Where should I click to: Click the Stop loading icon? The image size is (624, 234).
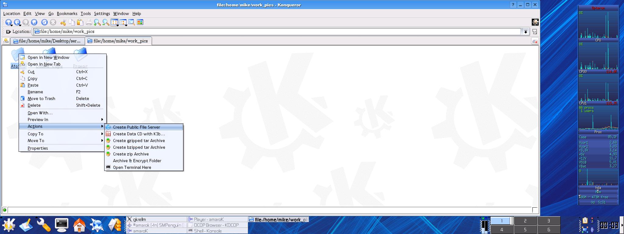pyautogui.click(x=53, y=22)
